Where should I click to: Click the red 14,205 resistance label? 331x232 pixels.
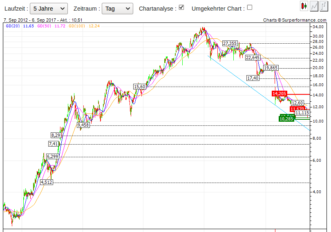(279, 94)
